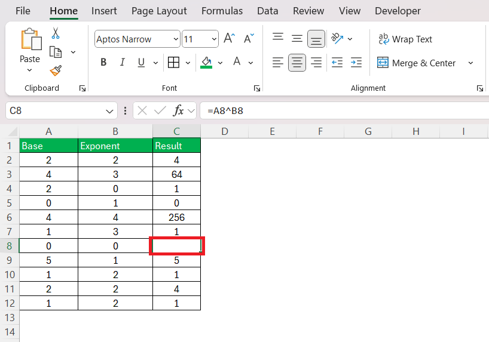Toggle Bold formatting
This screenshot has width=489, height=342.
(103, 62)
